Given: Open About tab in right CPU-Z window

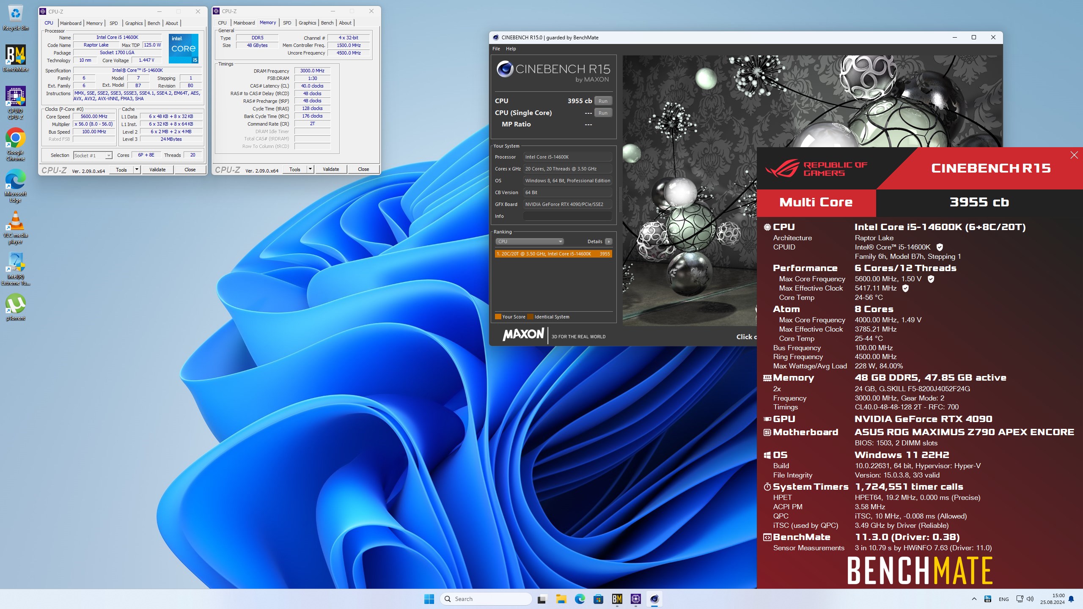Looking at the screenshot, I should point(345,23).
